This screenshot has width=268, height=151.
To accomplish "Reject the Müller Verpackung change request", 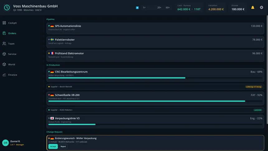I will point(63,146).
